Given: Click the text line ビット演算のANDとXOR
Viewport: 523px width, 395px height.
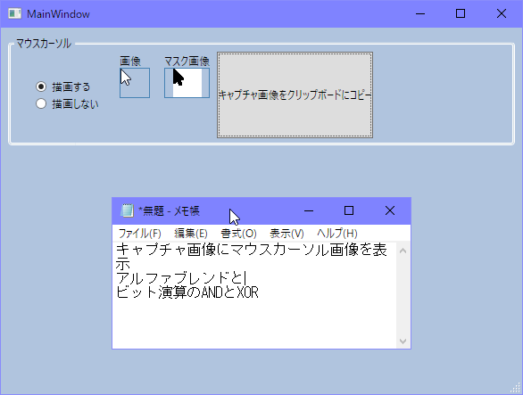Looking at the screenshot, I should 187,292.
